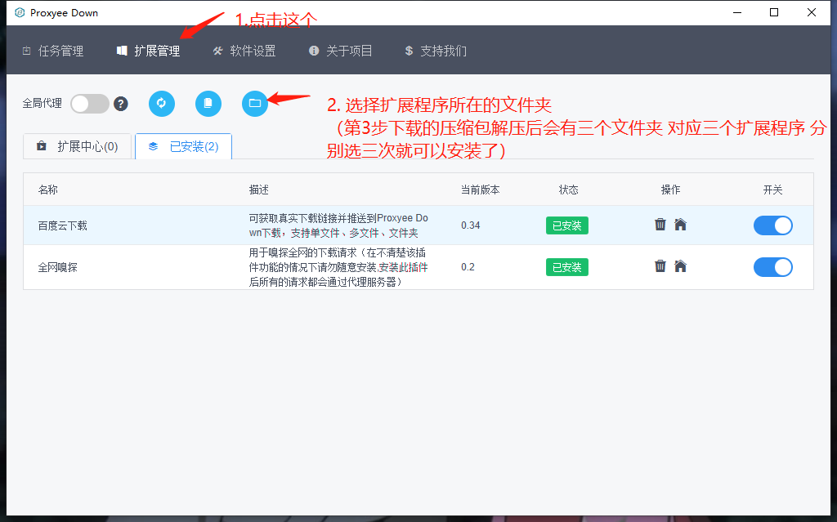Open the 安装此插件 link
The width and height of the screenshot is (837, 522).
[x=405, y=266]
